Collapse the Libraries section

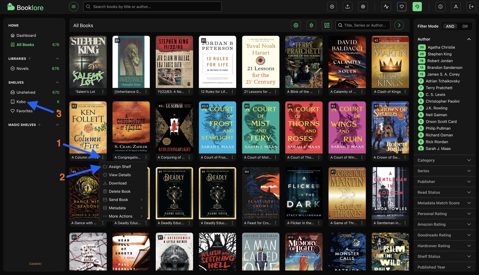(x=57, y=59)
